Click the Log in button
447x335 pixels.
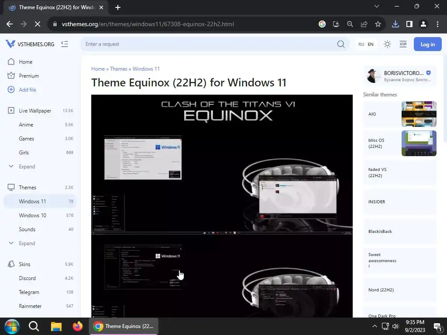click(428, 44)
